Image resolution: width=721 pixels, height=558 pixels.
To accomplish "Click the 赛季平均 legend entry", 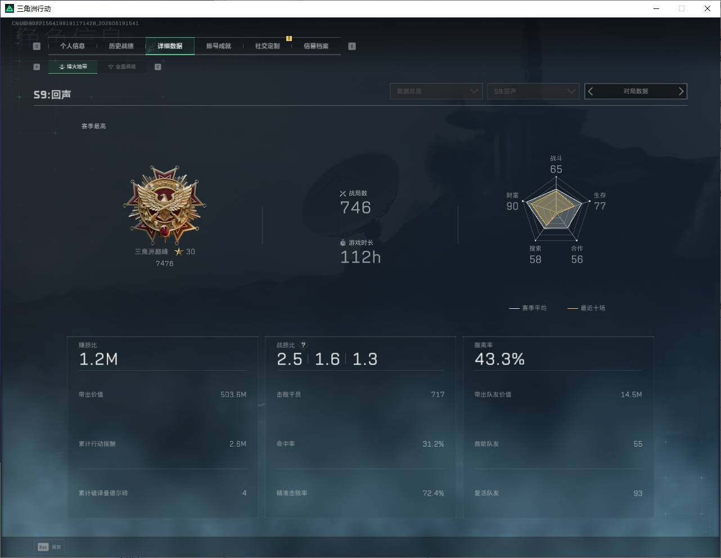I will pos(528,308).
